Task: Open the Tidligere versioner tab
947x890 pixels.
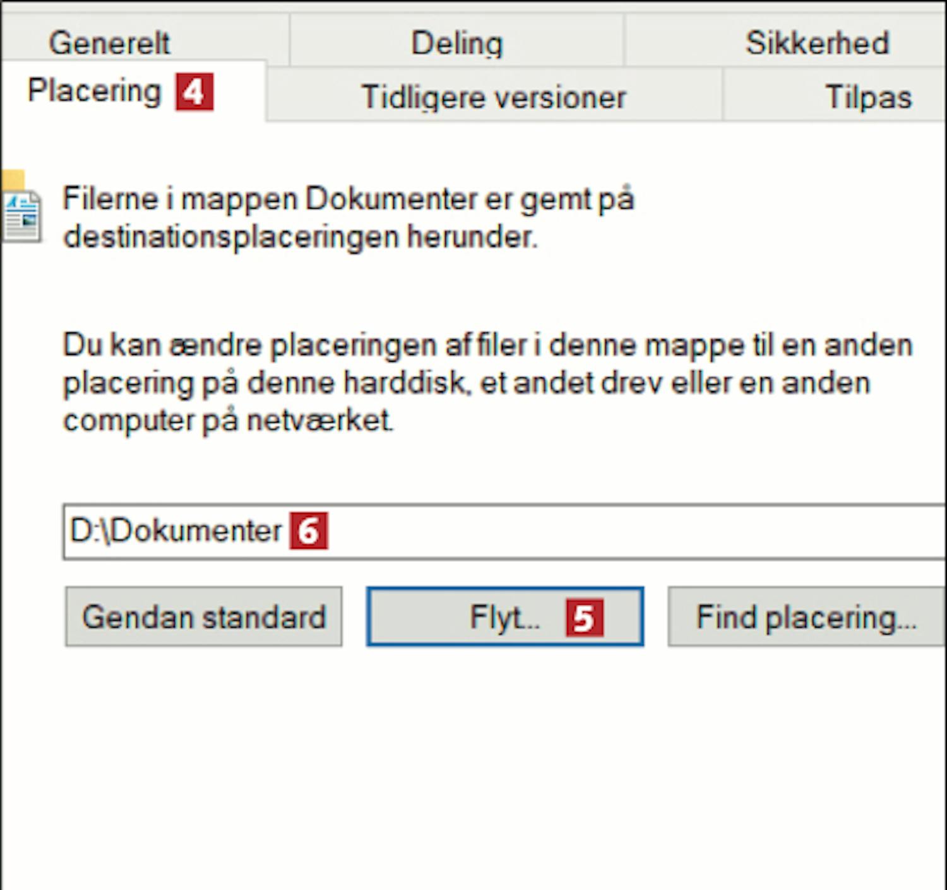Action: (x=493, y=97)
